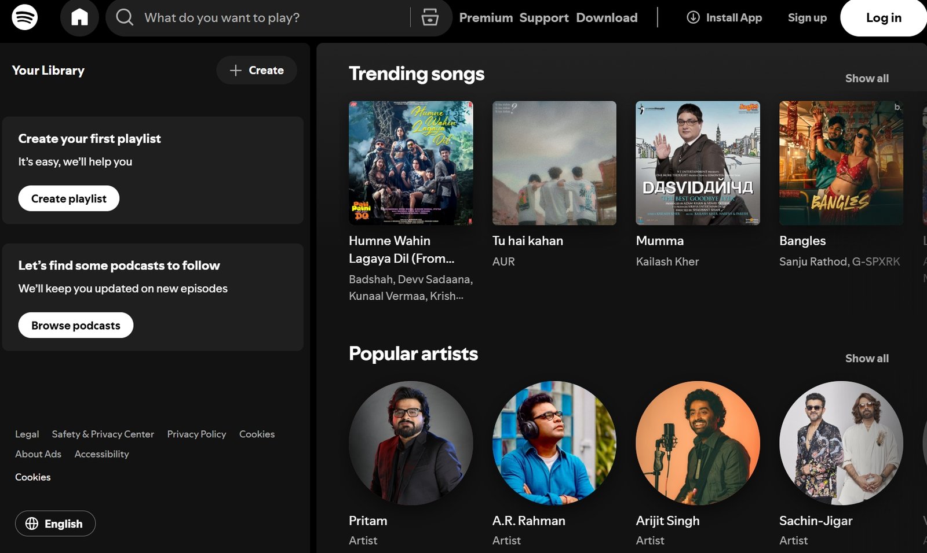Go to the Home icon button

[x=79, y=17]
